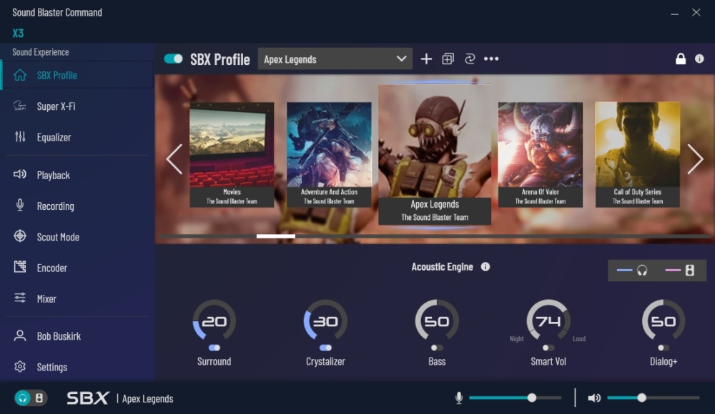
Task: Open the SBX Profile home icon
Action: pos(19,75)
